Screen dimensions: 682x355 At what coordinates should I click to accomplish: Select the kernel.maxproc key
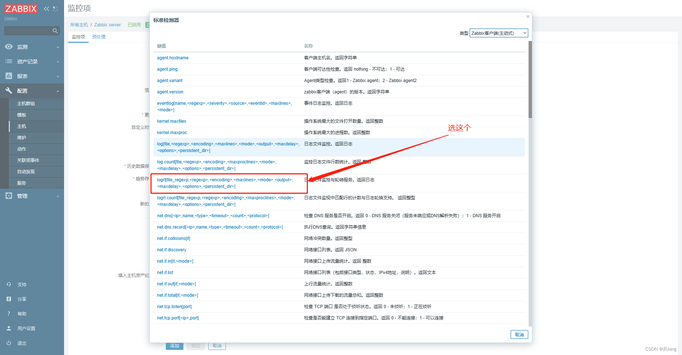click(x=172, y=133)
